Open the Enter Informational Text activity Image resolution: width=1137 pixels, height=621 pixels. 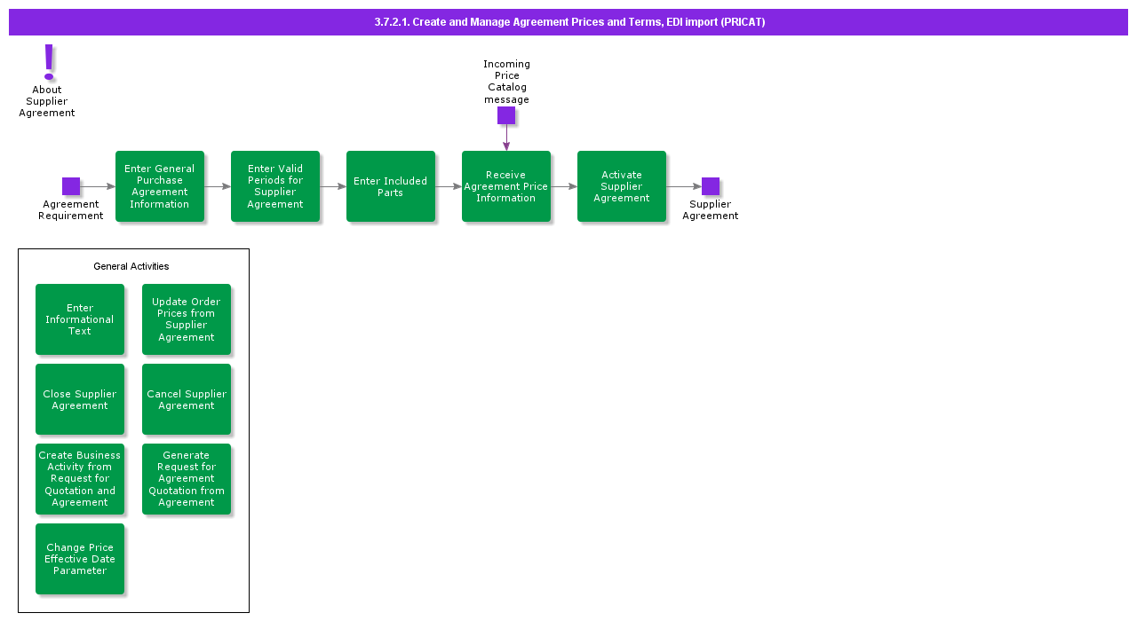click(x=80, y=319)
